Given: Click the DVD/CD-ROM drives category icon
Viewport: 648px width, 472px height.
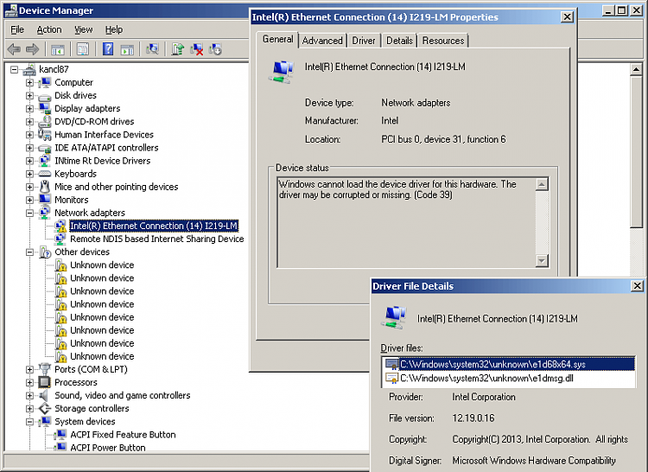Looking at the screenshot, I should coord(45,122).
